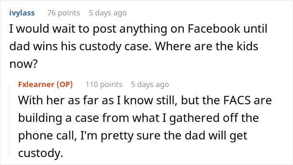Click the acronym FACS in the reply
Screen dimensions: 293x165
point(237,101)
